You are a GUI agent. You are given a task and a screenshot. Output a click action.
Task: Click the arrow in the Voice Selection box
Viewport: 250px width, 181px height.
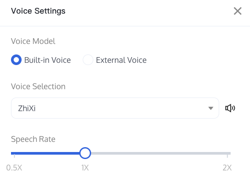tap(211, 108)
